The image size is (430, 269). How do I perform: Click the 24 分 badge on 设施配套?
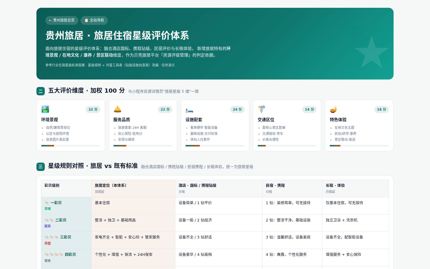tap(237, 109)
